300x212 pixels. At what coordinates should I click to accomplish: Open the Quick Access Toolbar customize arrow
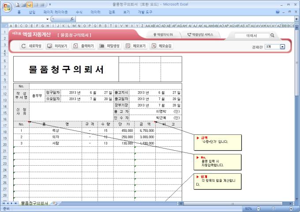(x=50, y=4)
